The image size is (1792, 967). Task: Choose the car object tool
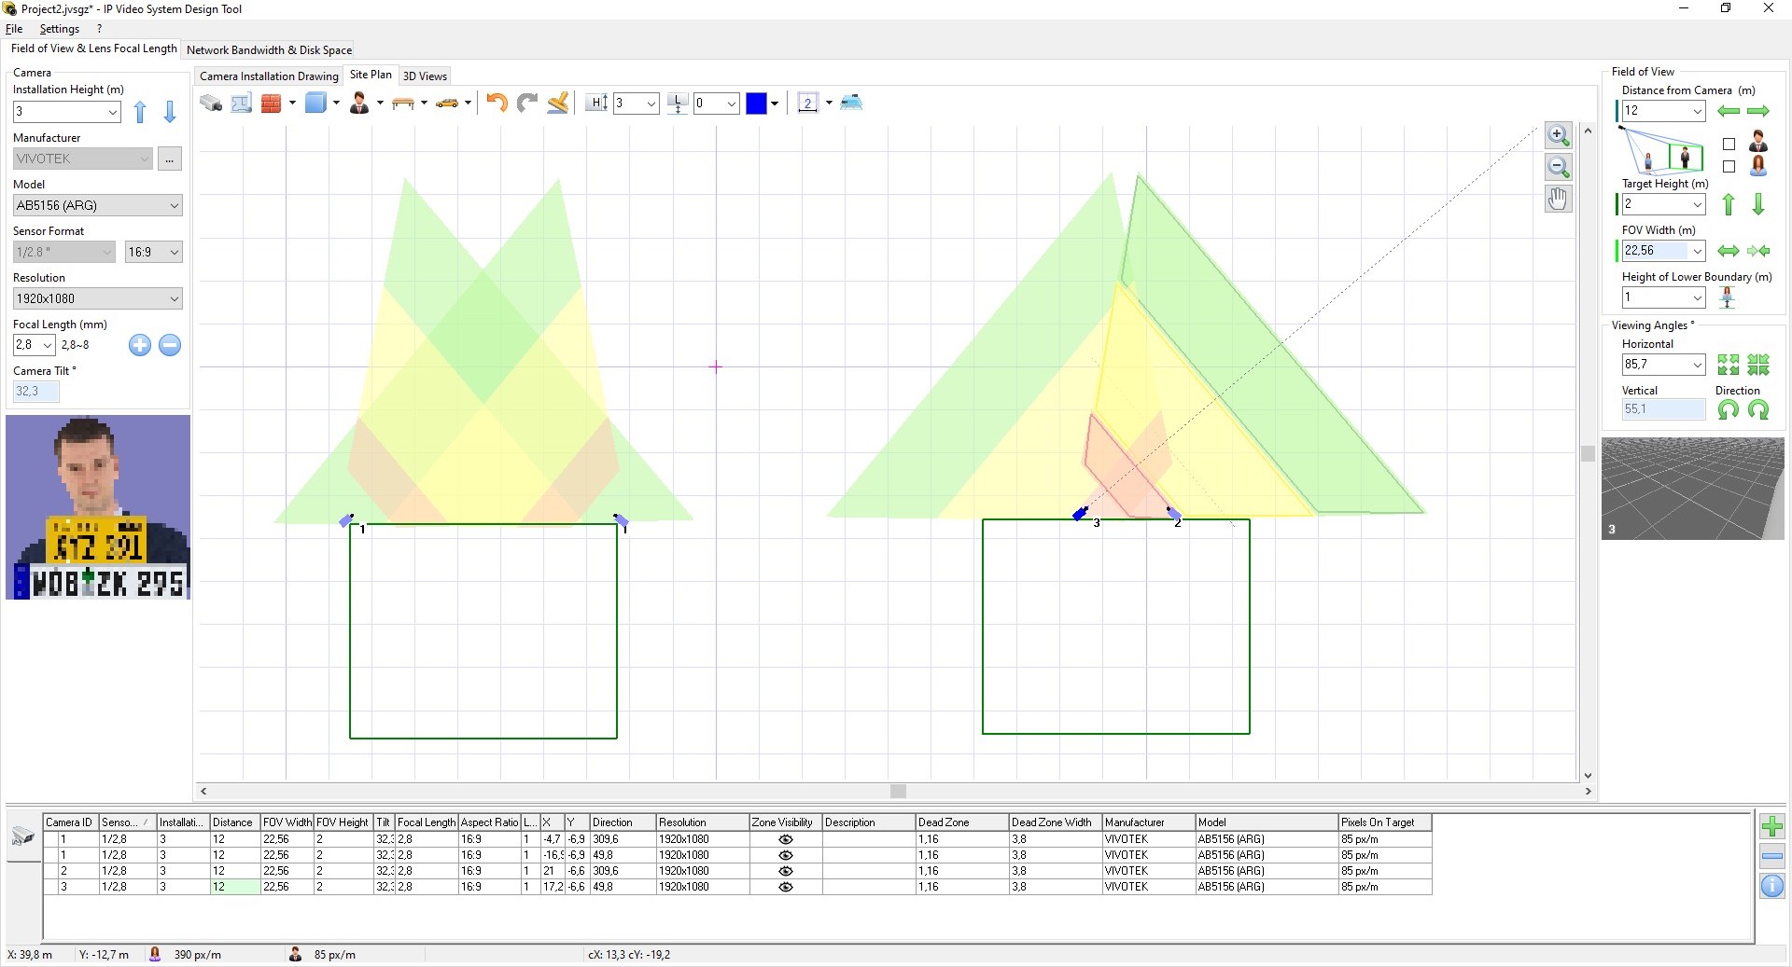click(447, 104)
